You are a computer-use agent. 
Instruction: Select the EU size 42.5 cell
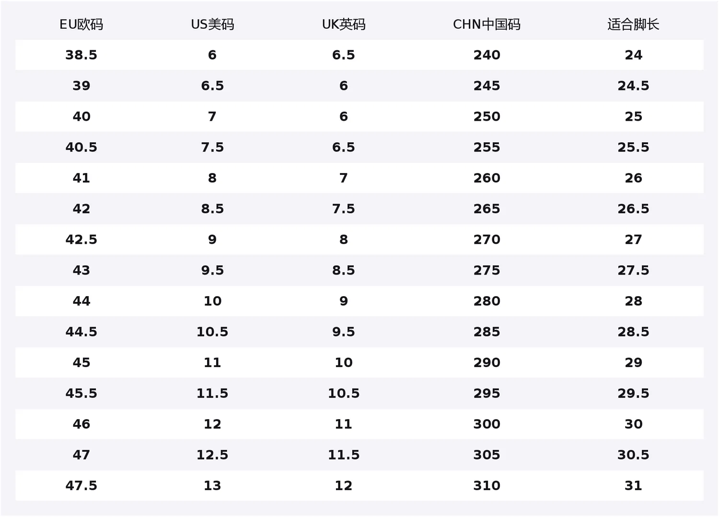click(81, 239)
